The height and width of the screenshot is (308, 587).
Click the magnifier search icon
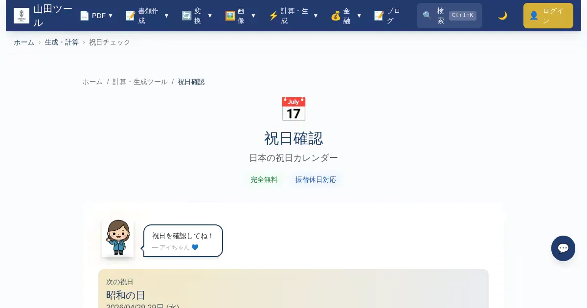[x=427, y=16]
